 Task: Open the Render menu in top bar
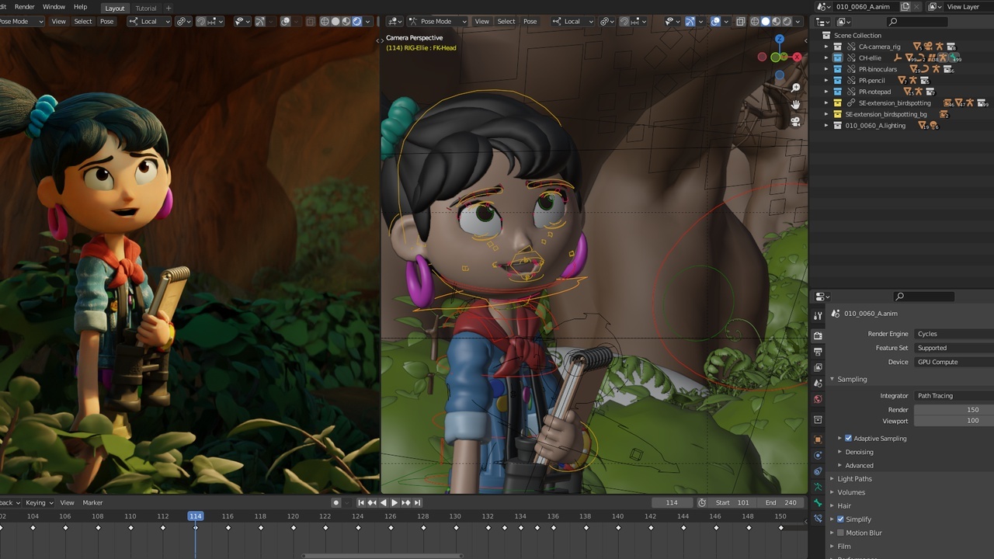[24, 7]
